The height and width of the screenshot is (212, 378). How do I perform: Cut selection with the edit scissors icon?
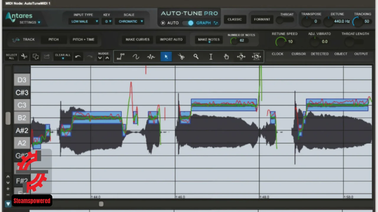pos(24,57)
